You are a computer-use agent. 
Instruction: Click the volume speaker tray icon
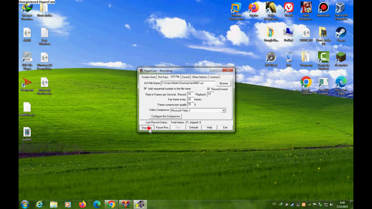331,204
